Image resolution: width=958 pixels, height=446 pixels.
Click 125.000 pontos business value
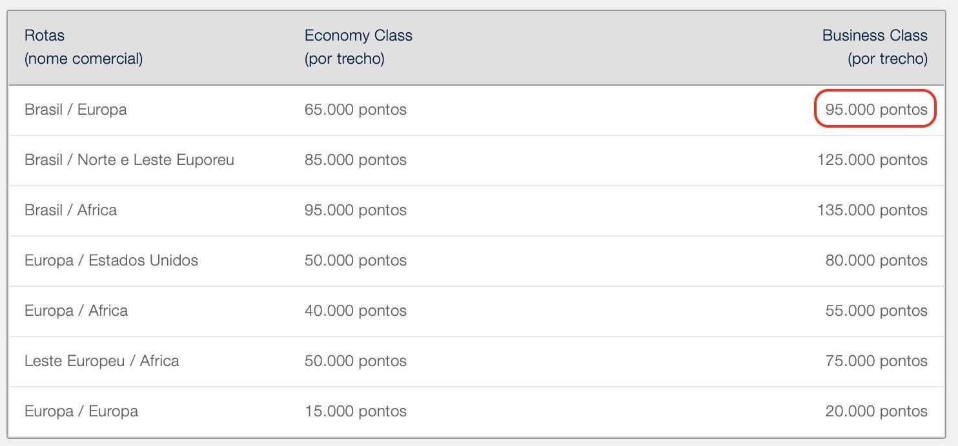[872, 160]
